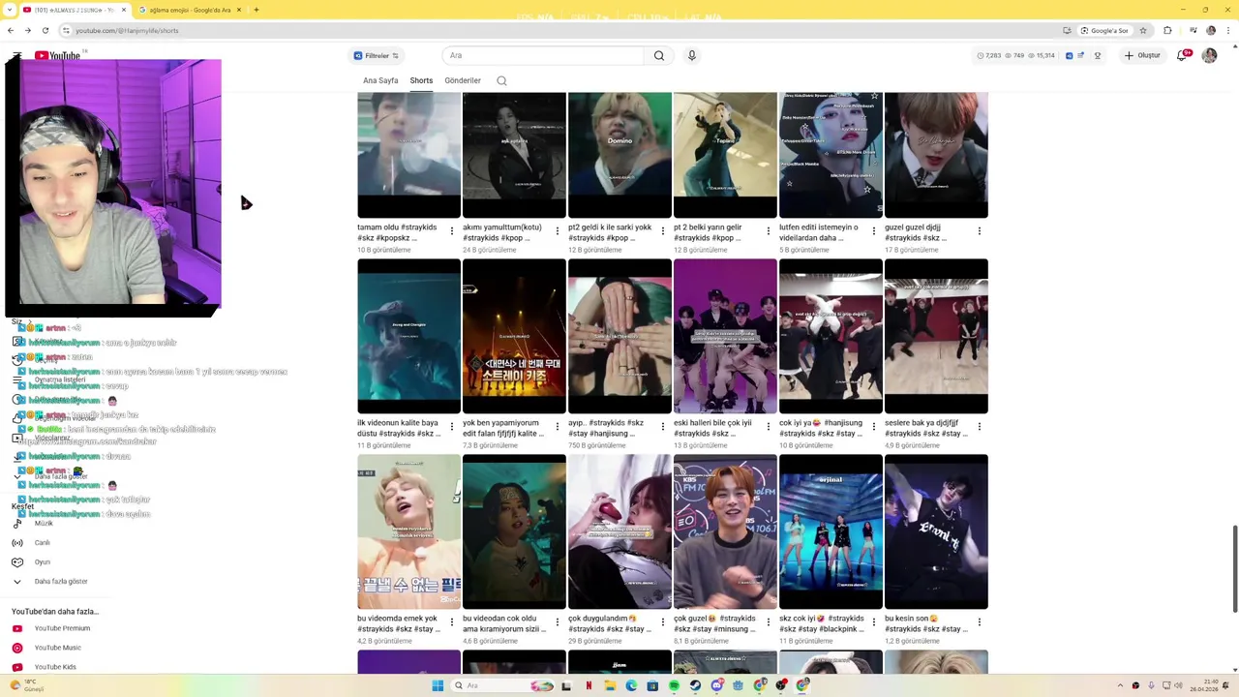Play the 'çok duygulandım' short thumbnail

(619, 531)
